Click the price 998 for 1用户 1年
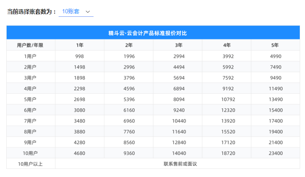Image resolution: width=305 pixels, height=177 pixels. click(x=80, y=57)
